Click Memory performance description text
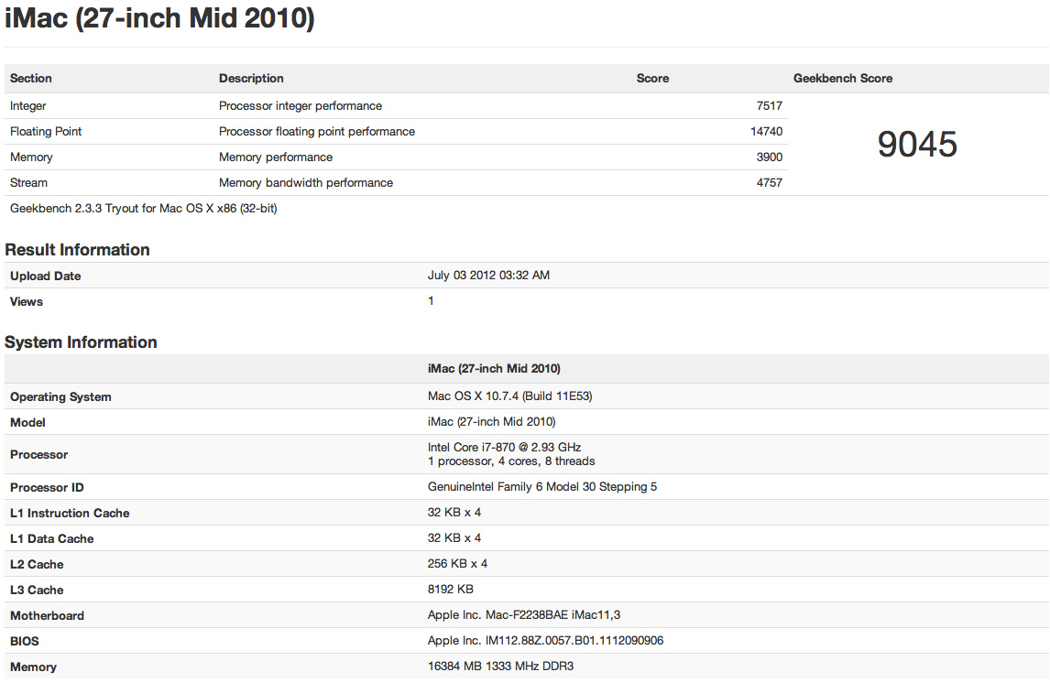This screenshot has height=683, width=1050. tap(275, 157)
